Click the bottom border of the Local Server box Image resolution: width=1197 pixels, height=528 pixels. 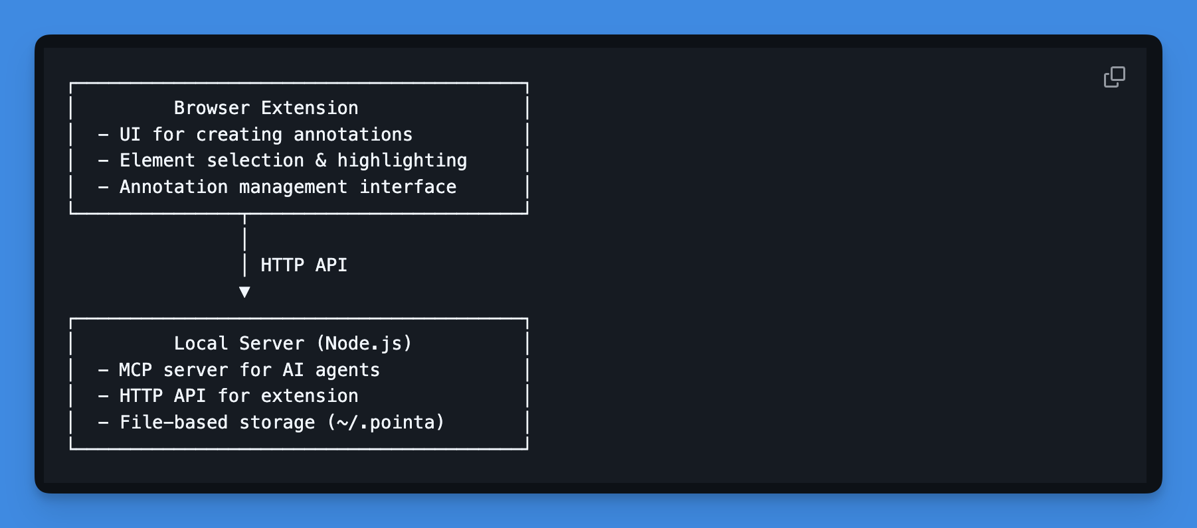(x=299, y=447)
